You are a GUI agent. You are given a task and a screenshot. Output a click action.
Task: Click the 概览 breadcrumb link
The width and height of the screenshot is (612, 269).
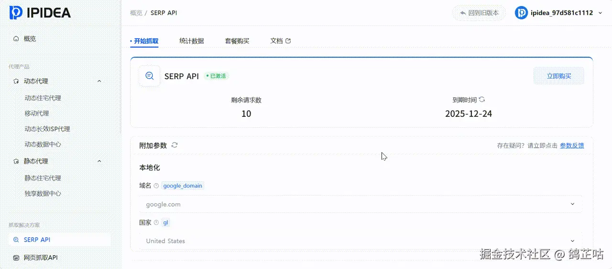(x=136, y=13)
